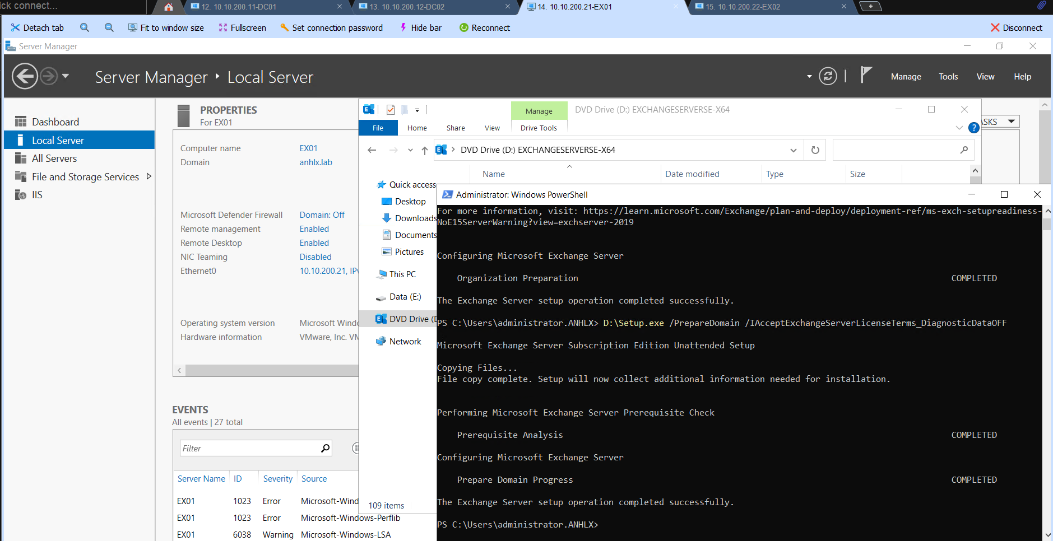Click Explorer back arrow
The image size is (1053, 541).
click(x=372, y=150)
